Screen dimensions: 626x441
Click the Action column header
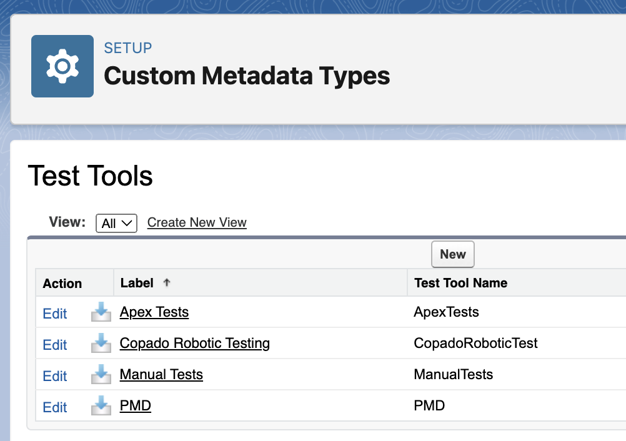[62, 284]
